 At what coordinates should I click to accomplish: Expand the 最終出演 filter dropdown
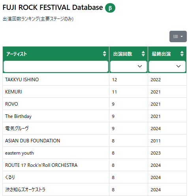pyautogui.click(x=167, y=66)
